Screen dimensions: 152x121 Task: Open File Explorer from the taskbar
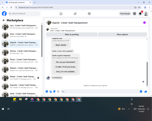(20, 100)
